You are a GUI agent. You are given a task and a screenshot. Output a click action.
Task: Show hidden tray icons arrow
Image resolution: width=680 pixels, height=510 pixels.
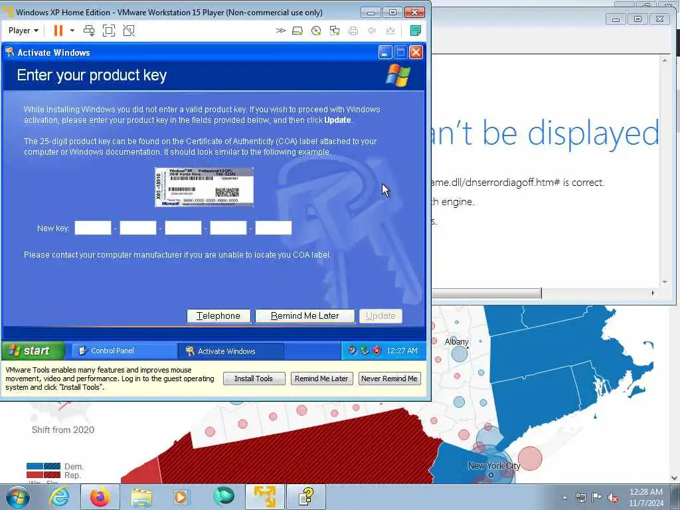tap(564, 497)
